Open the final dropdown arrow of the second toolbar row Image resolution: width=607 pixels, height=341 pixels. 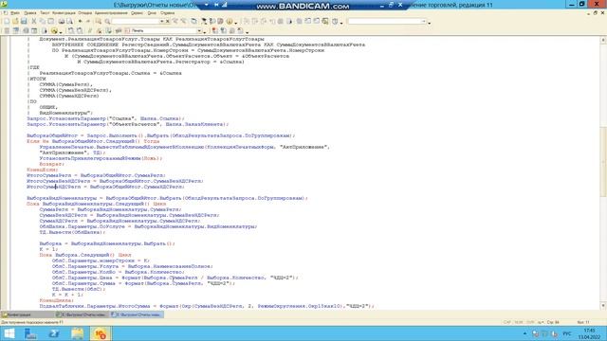247,32
